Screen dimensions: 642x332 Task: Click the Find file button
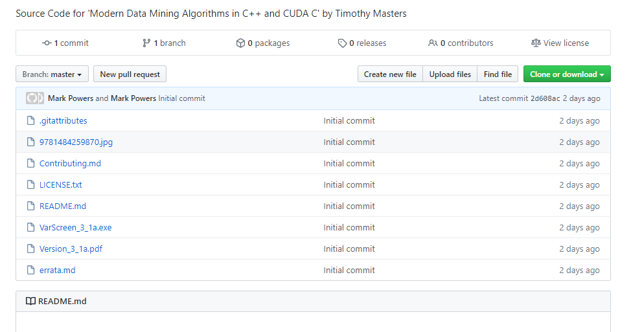[x=498, y=74]
